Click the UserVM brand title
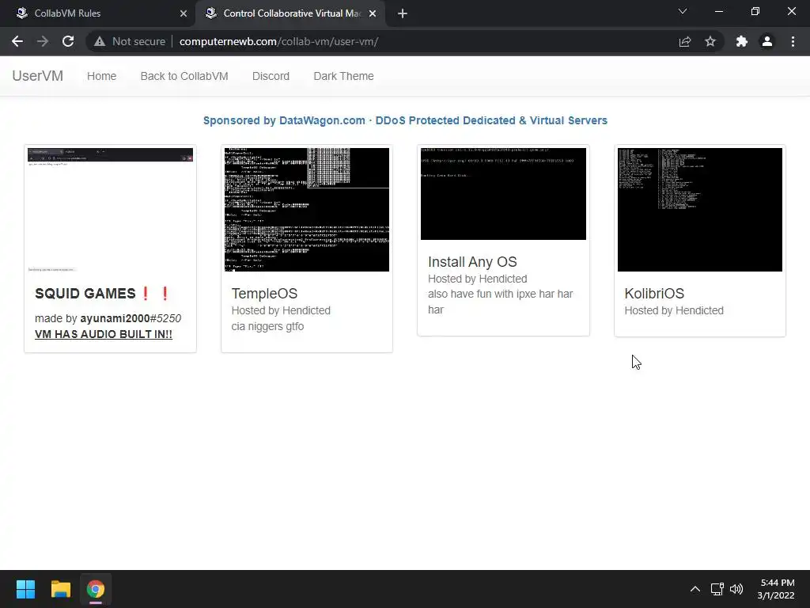 (x=38, y=76)
